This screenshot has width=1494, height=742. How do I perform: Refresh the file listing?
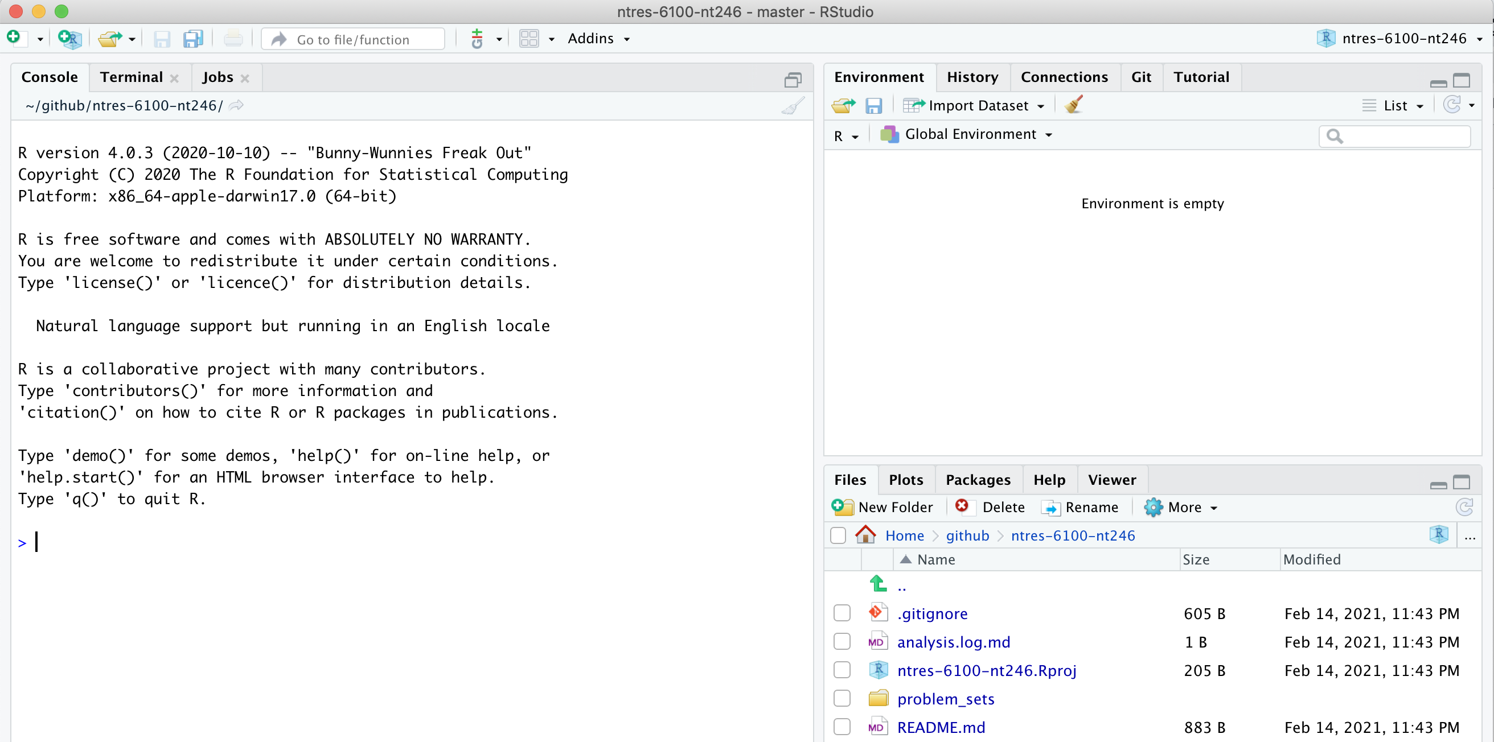[x=1464, y=507]
